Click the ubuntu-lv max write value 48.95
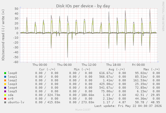Viewport: 166px width, 113px height. (155, 102)
